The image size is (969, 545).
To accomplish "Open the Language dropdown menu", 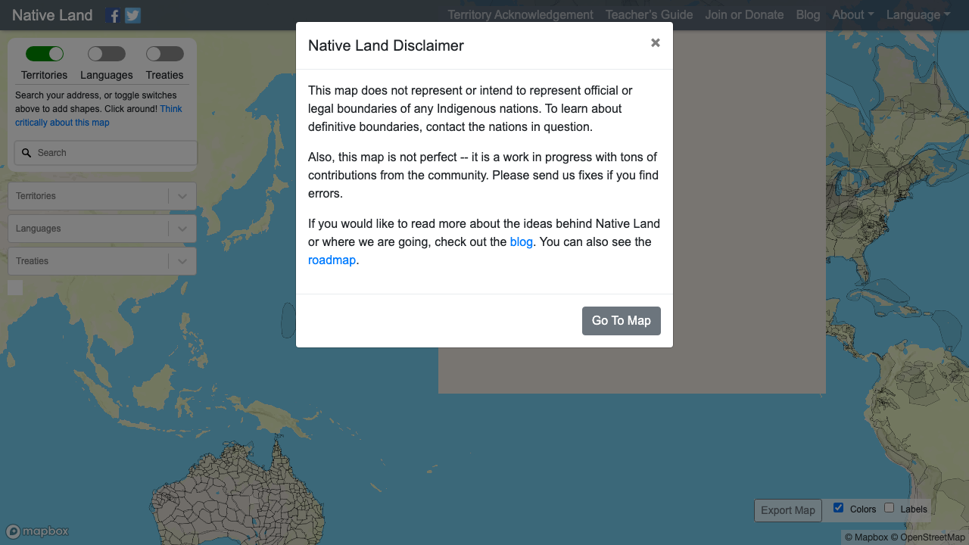I will [918, 15].
